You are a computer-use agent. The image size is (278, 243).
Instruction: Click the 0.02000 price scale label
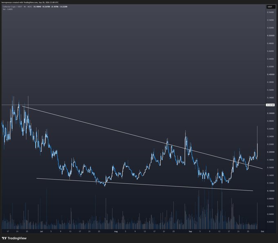coord(270,222)
